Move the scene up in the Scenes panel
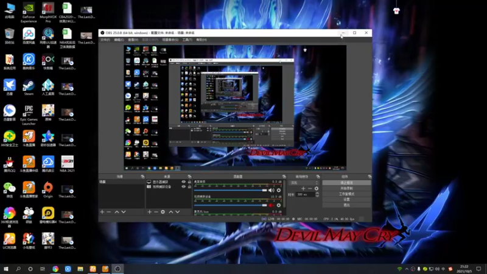Viewport: 487px width, 274px height. 117,212
